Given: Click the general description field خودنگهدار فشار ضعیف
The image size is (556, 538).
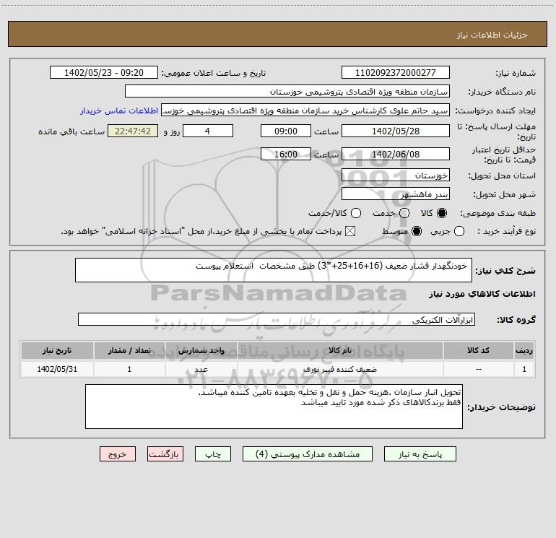Looking at the screenshot, I should point(274,270).
